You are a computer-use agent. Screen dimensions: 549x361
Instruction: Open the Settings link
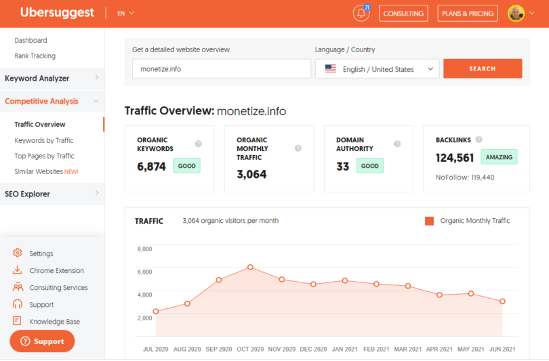coord(41,253)
